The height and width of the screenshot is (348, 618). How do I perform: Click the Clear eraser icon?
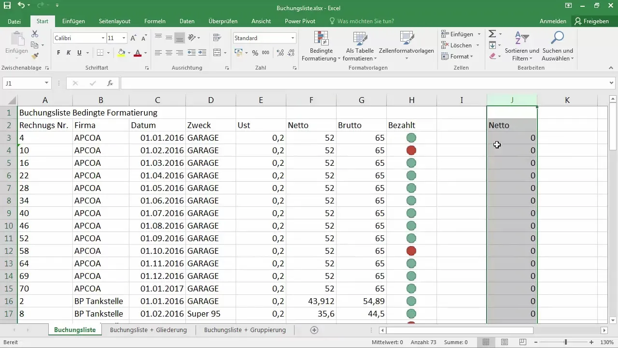492,56
